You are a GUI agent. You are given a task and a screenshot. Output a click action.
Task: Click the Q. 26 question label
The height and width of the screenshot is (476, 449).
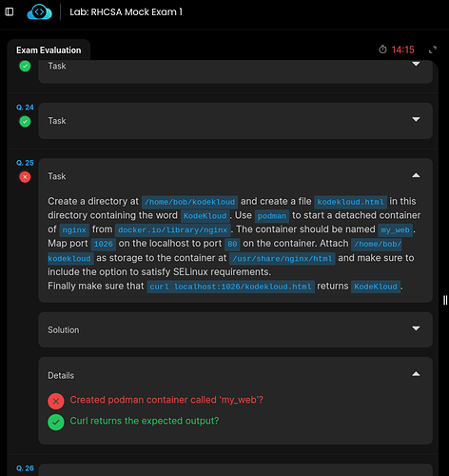click(25, 468)
